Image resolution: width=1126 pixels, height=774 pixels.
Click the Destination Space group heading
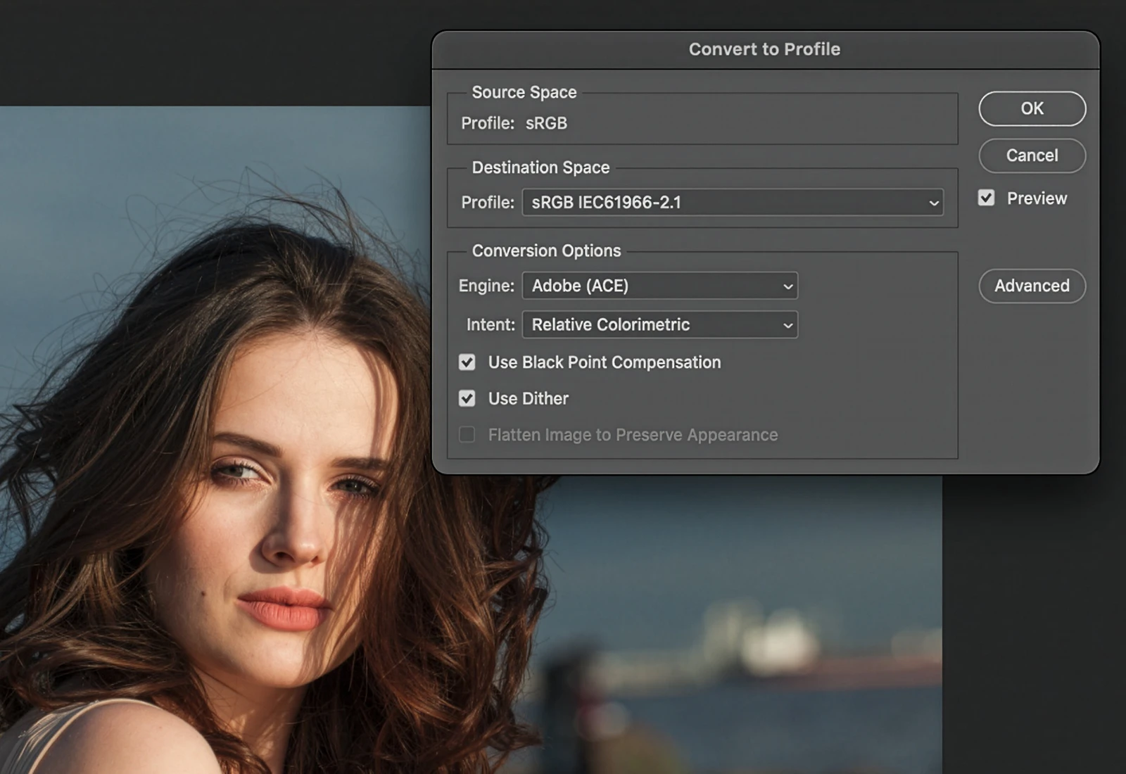pos(540,167)
